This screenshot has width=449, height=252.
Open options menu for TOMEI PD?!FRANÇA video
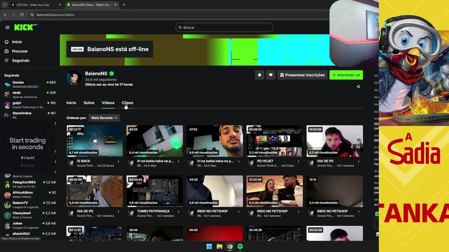(x=179, y=211)
